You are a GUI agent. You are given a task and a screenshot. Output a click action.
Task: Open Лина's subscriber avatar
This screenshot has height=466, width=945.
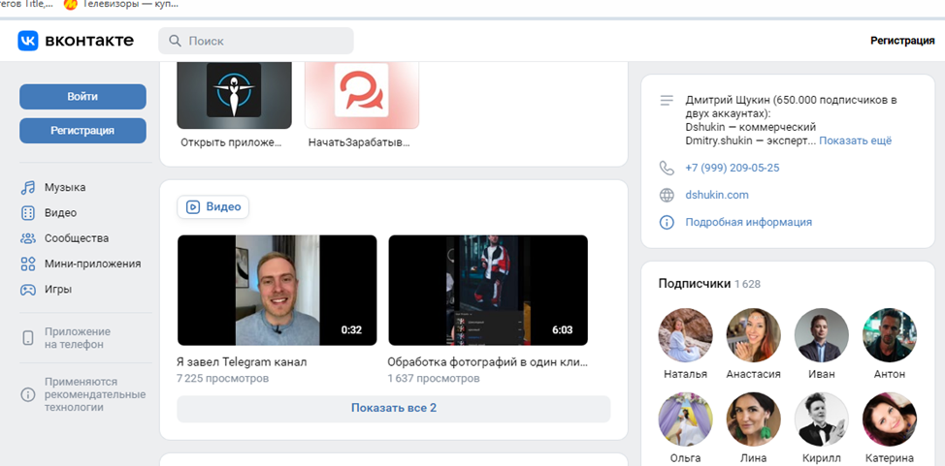click(x=753, y=419)
